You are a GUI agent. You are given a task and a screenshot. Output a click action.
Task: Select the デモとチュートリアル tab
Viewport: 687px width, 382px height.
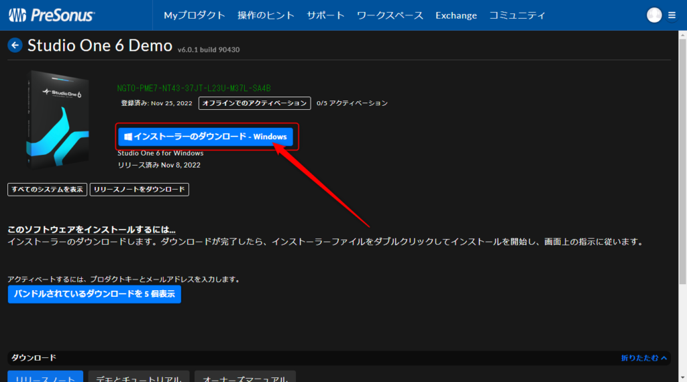click(138, 377)
